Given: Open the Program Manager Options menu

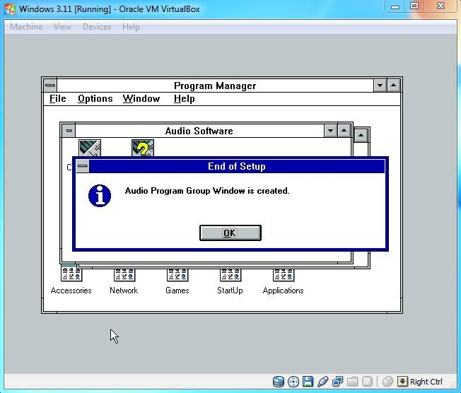Looking at the screenshot, I should (x=95, y=99).
